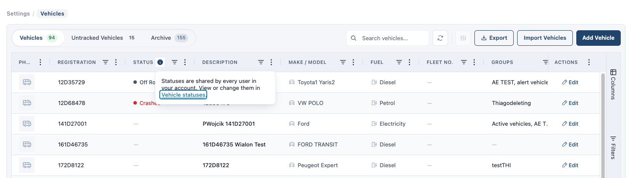Open Actions column options menu
Screen dimensions: 635x178
[589, 62]
